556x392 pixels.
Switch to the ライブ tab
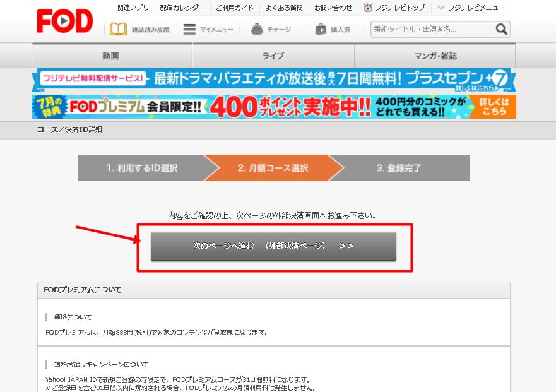pos(273,56)
